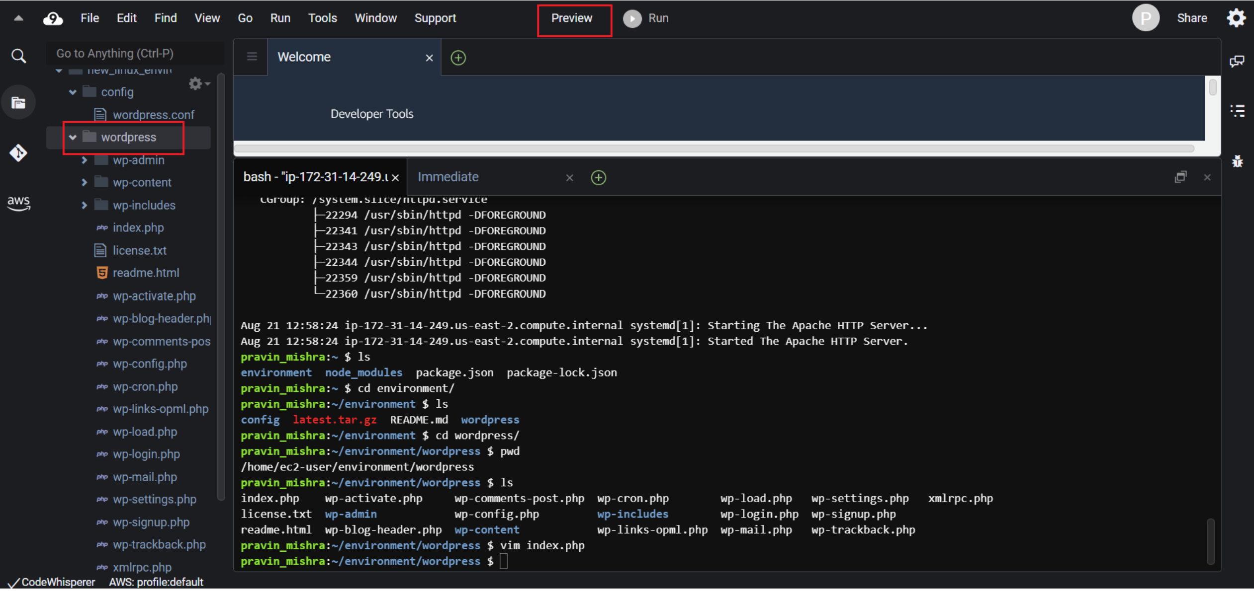Click the user avatar P
Viewport: 1254px width, 591px height.
pos(1146,18)
